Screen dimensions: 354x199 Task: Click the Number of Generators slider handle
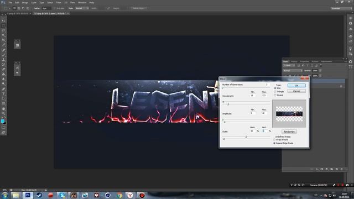(x=222, y=88)
